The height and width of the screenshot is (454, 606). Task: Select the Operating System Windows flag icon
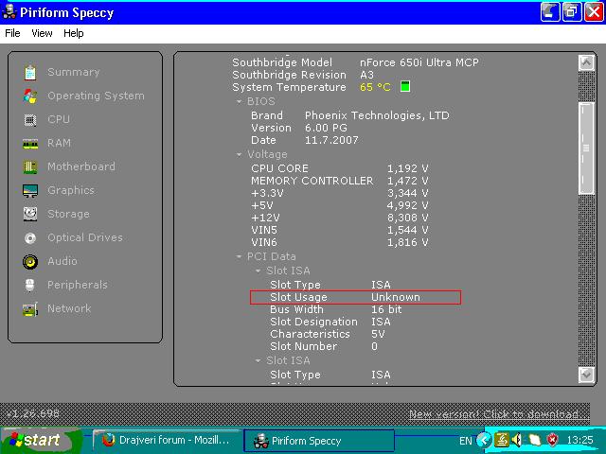tap(30, 96)
